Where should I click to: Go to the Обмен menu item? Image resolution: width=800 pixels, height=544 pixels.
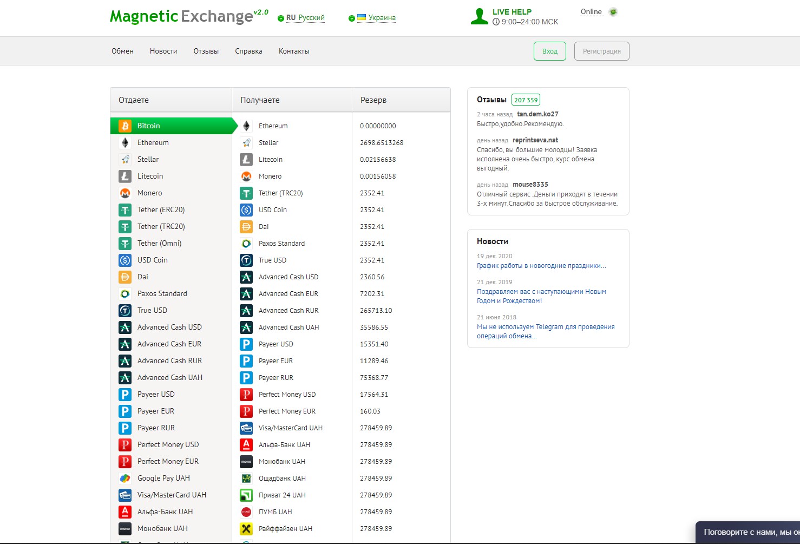tap(122, 51)
